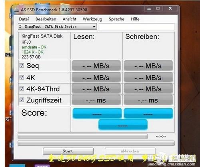Open the Datei menu
This screenshot has width=200, height=167.
tap(24, 19)
